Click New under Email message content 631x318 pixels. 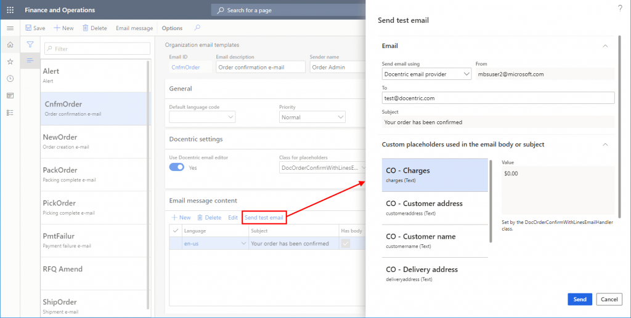[x=181, y=217]
